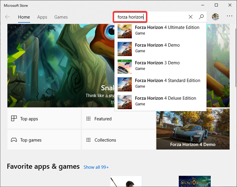237x187 pixels.
Task: Select Forza Horizon 4 Ultimate Edition suggestion title
Action: coord(167,27)
